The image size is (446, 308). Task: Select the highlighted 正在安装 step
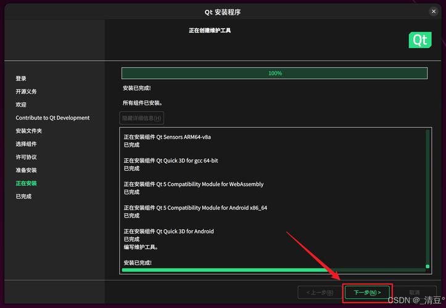point(26,184)
